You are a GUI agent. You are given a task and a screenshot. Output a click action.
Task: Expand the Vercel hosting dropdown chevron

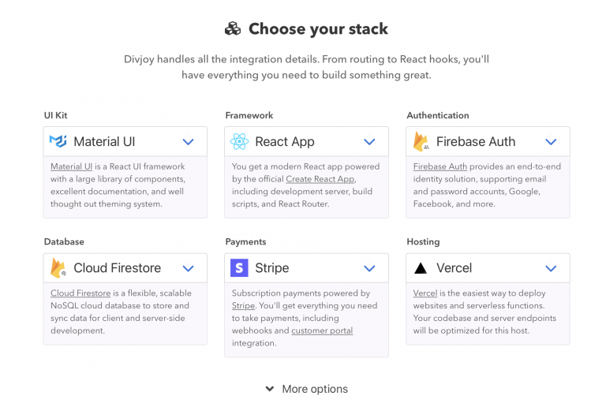(551, 268)
